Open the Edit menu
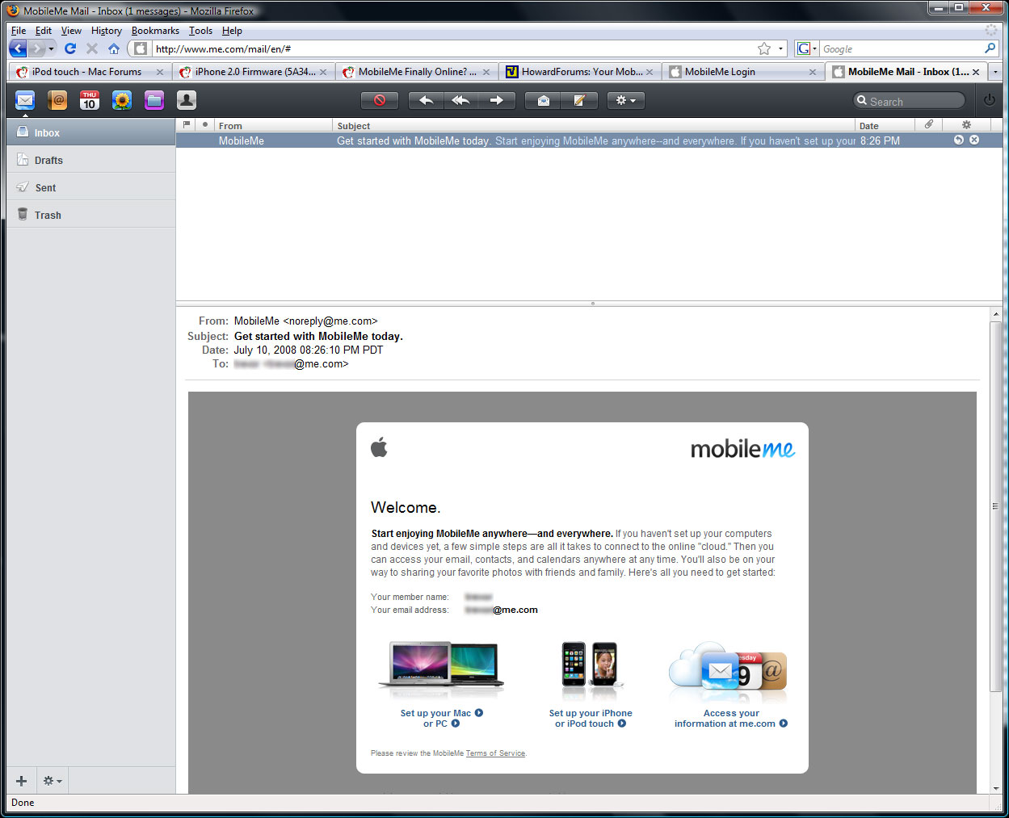 pyautogui.click(x=44, y=31)
